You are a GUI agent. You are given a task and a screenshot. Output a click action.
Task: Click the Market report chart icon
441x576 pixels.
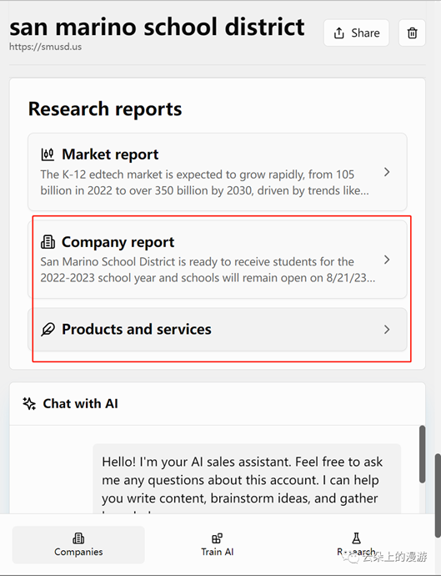tap(48, 154)
